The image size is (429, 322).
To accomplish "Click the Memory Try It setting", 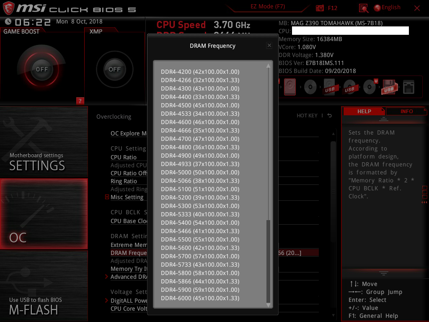I will point(129,269).
